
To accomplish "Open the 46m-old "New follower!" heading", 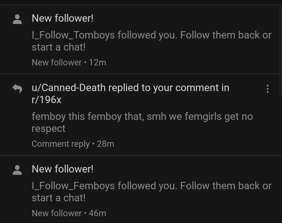I will click(x=62, y=169).
